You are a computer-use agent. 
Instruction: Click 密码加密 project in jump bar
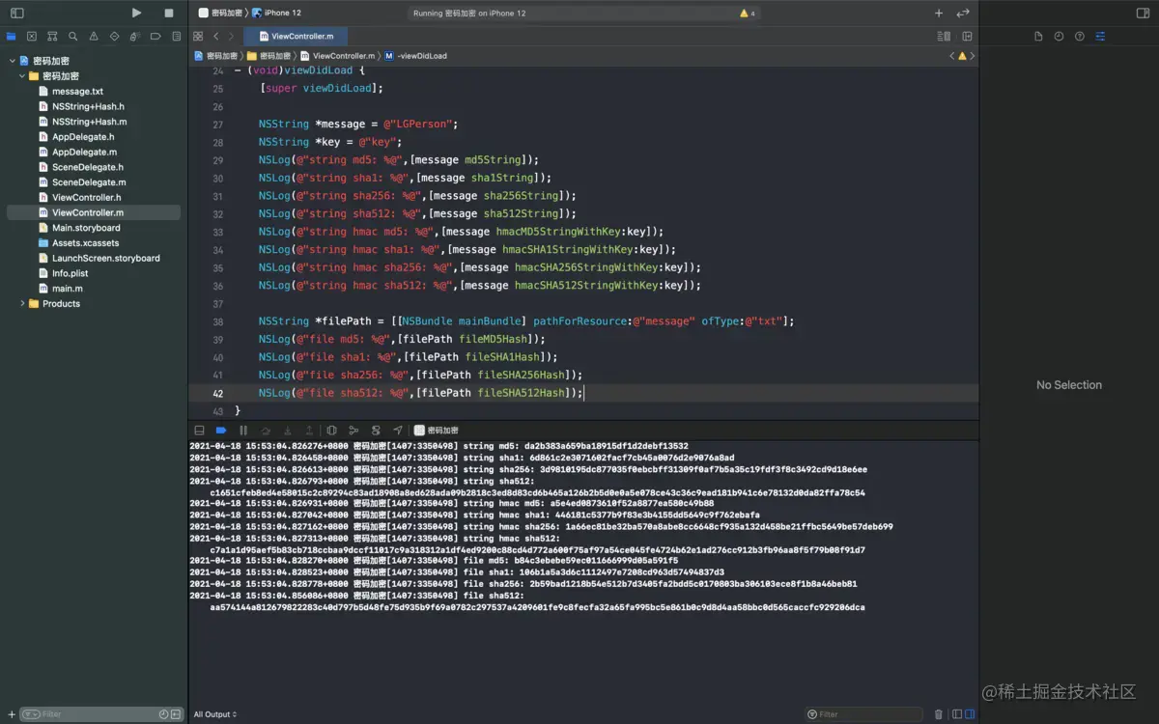216,56
